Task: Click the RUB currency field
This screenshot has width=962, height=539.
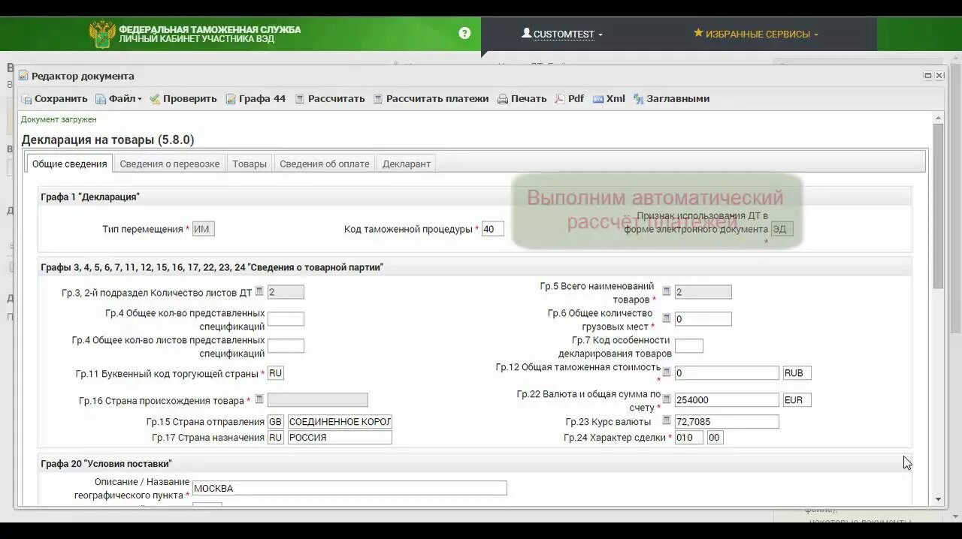Action: [797, 373]
